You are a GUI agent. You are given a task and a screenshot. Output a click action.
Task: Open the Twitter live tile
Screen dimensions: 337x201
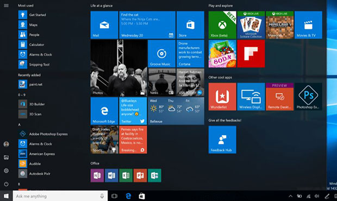[x=133, y=111]
